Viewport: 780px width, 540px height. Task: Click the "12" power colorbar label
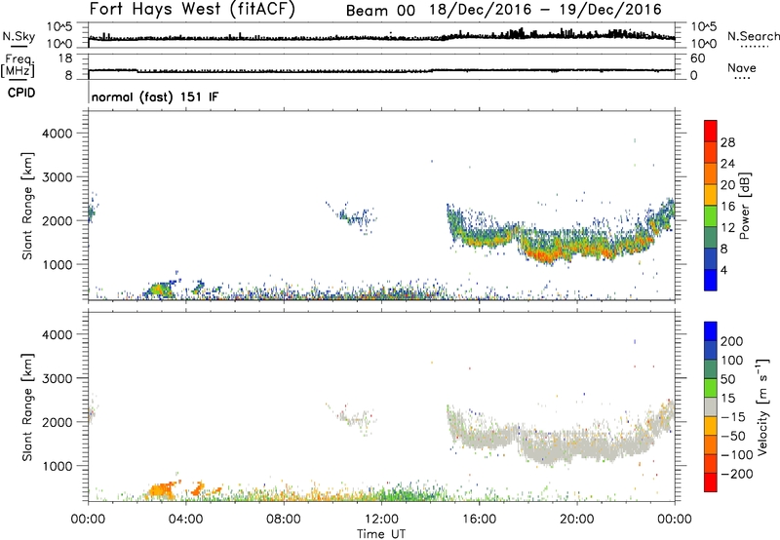[x=727, y=228]
